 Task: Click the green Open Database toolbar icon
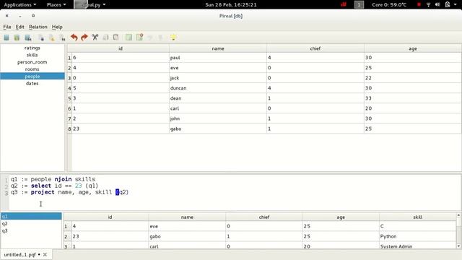pos(17,38)
